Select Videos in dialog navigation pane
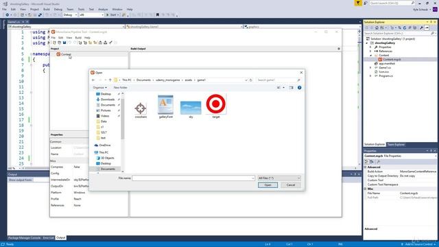 pyautogui.click(x=105, y=116)
